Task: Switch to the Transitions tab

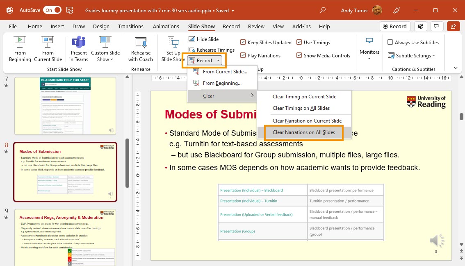Action: 130,26
